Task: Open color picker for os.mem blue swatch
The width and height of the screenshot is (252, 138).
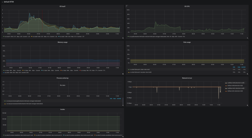Action: coord(4,73)
